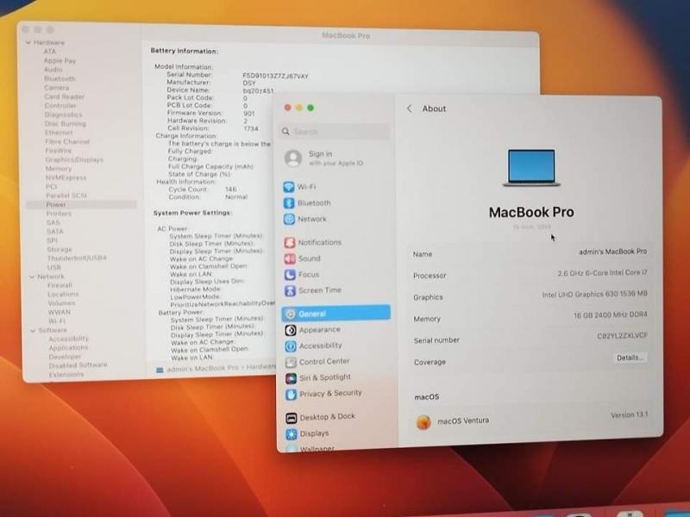Click the Mac serial number C02YL2ZXLVCF
This screenshot has height=517, width=690.
[x=622, y=336]
